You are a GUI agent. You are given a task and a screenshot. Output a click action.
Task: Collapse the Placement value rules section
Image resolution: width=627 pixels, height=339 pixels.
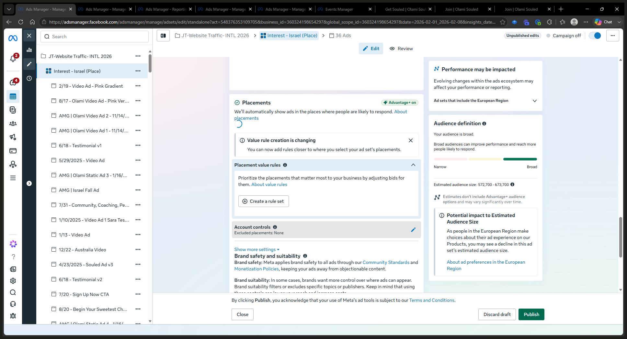click(x=413, y=165)
